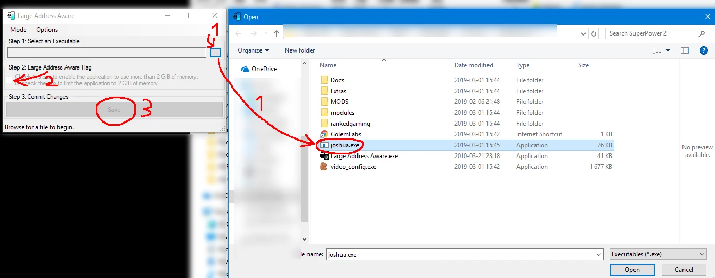Sort by Type column header
Screen dimensions: 715x278
pos(523,65)
